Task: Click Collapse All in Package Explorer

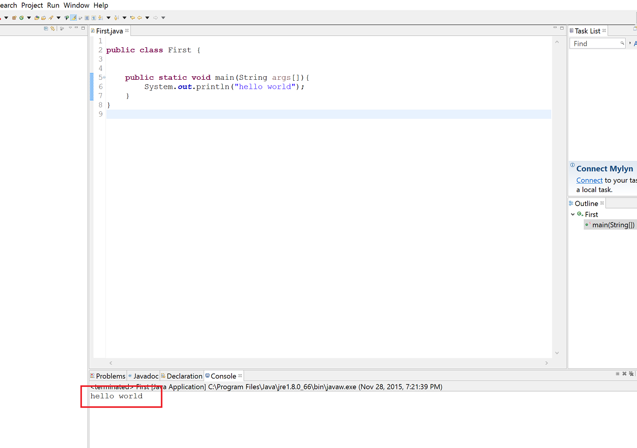Action: (x=46, y=29)
